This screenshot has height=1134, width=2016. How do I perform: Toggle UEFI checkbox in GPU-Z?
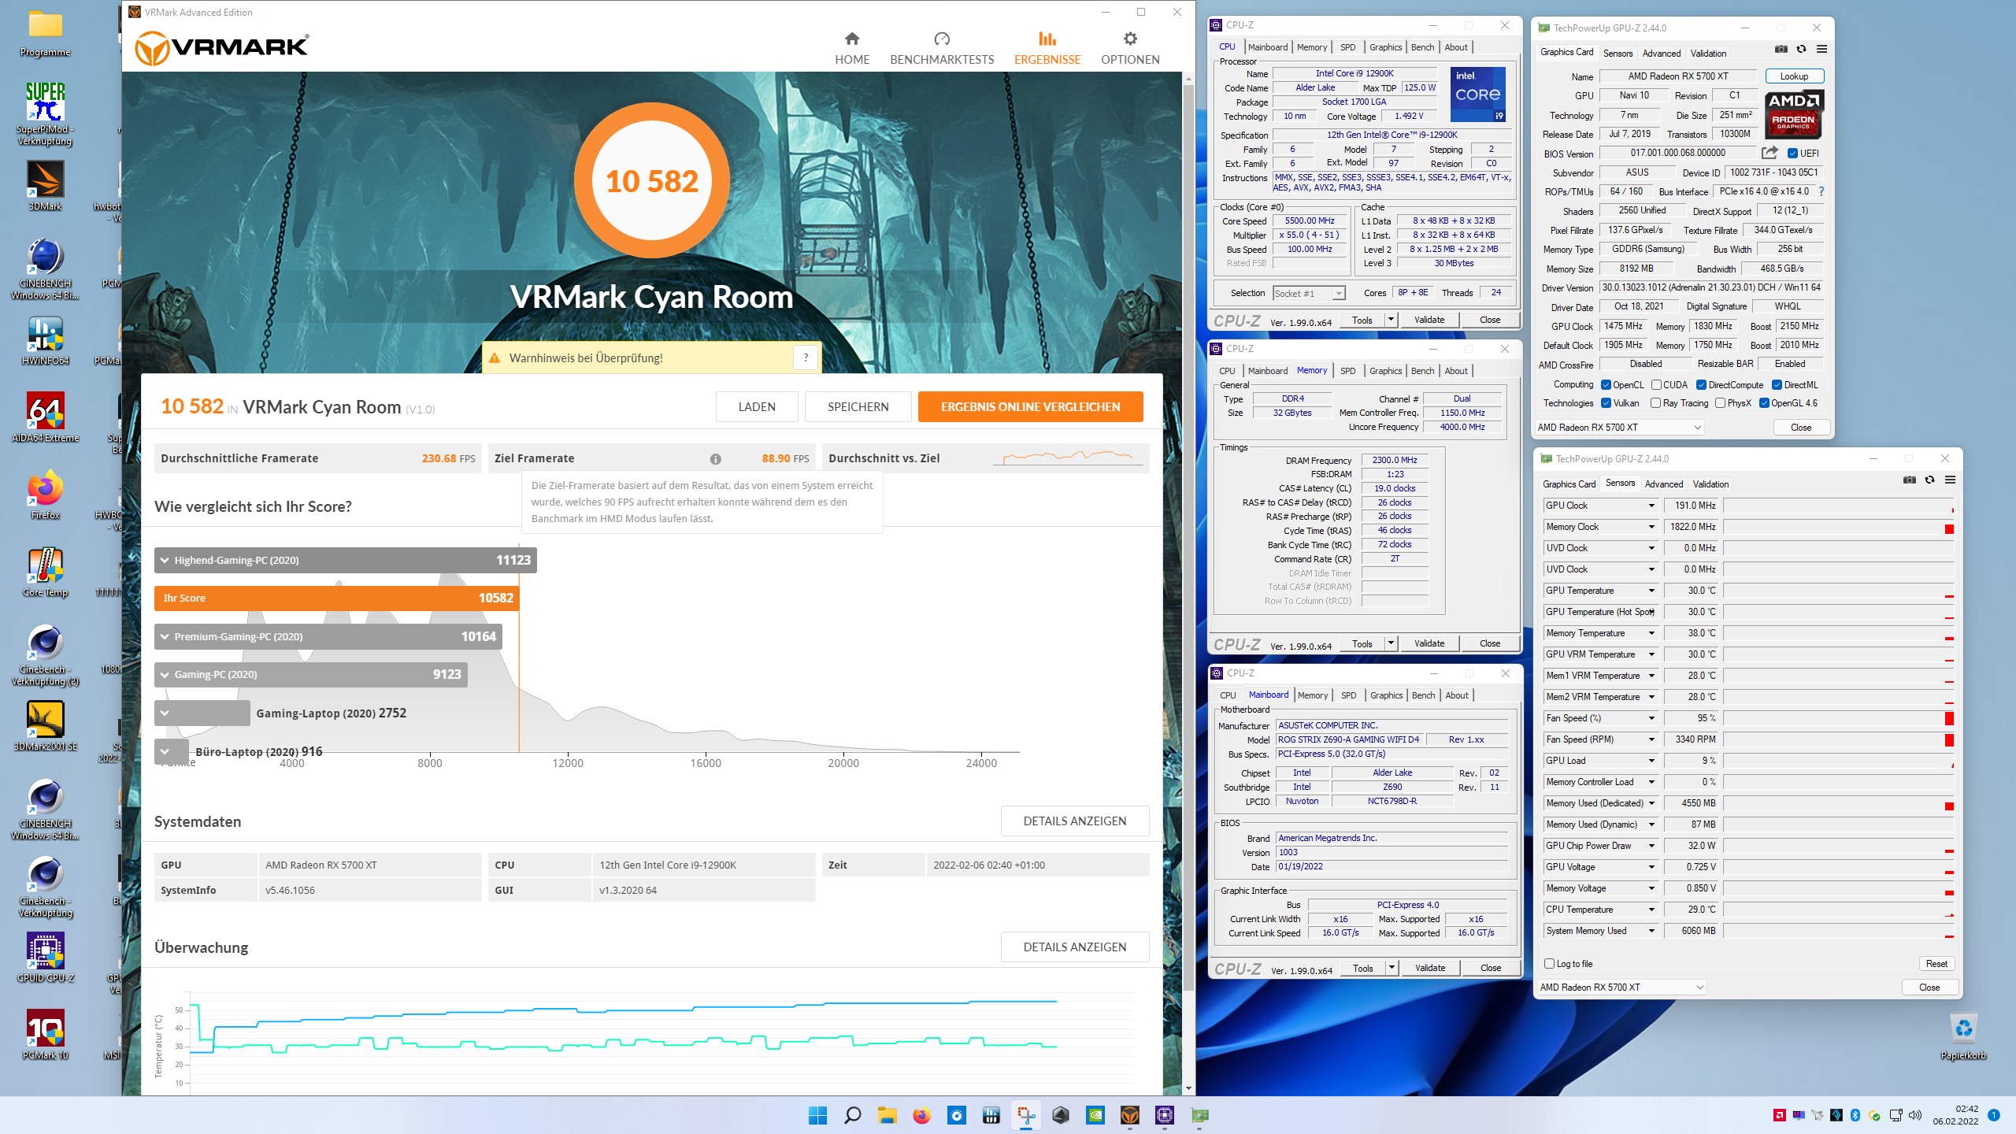point(1792,154)
